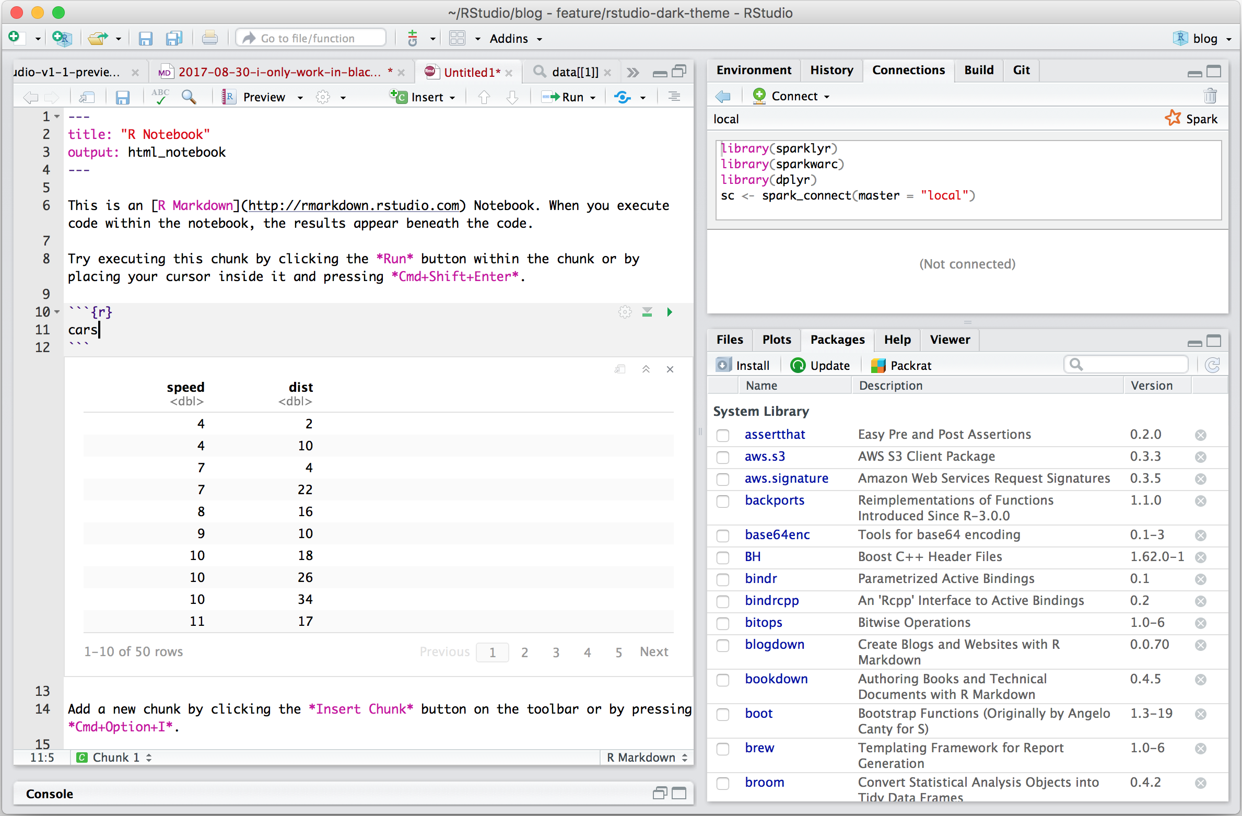Go to page 3 of table

pos(556,652)
